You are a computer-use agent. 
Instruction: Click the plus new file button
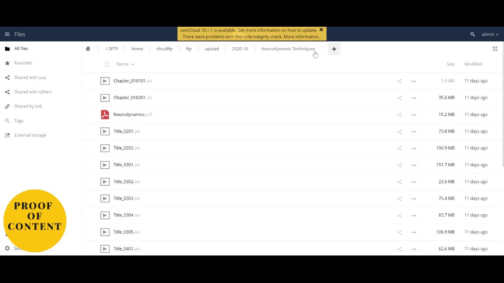(334, 49)
